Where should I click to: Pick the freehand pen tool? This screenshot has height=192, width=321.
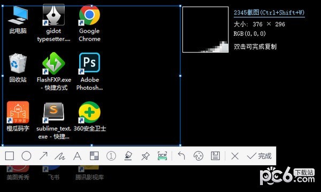[60, 156]
